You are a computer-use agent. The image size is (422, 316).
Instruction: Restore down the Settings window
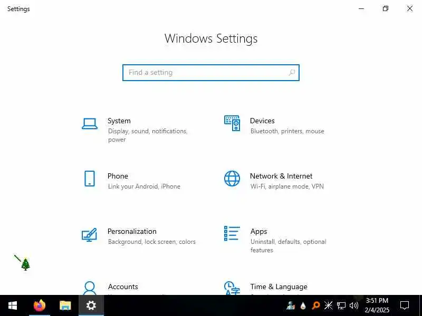[386, 8]
